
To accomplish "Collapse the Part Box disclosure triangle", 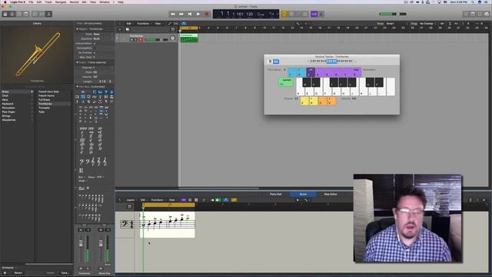I will (x=77, y=87).
